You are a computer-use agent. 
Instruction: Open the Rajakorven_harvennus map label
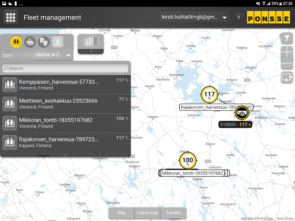[x=216, y=107]
